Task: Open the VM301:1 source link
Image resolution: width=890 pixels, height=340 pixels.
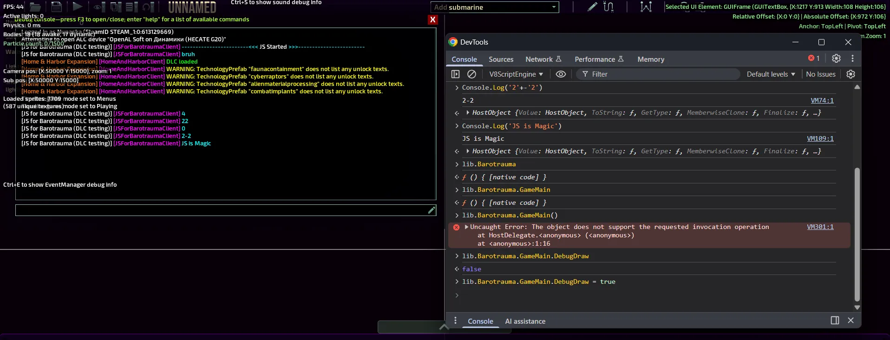Action: pyautogui.click(x=820, y=227)
